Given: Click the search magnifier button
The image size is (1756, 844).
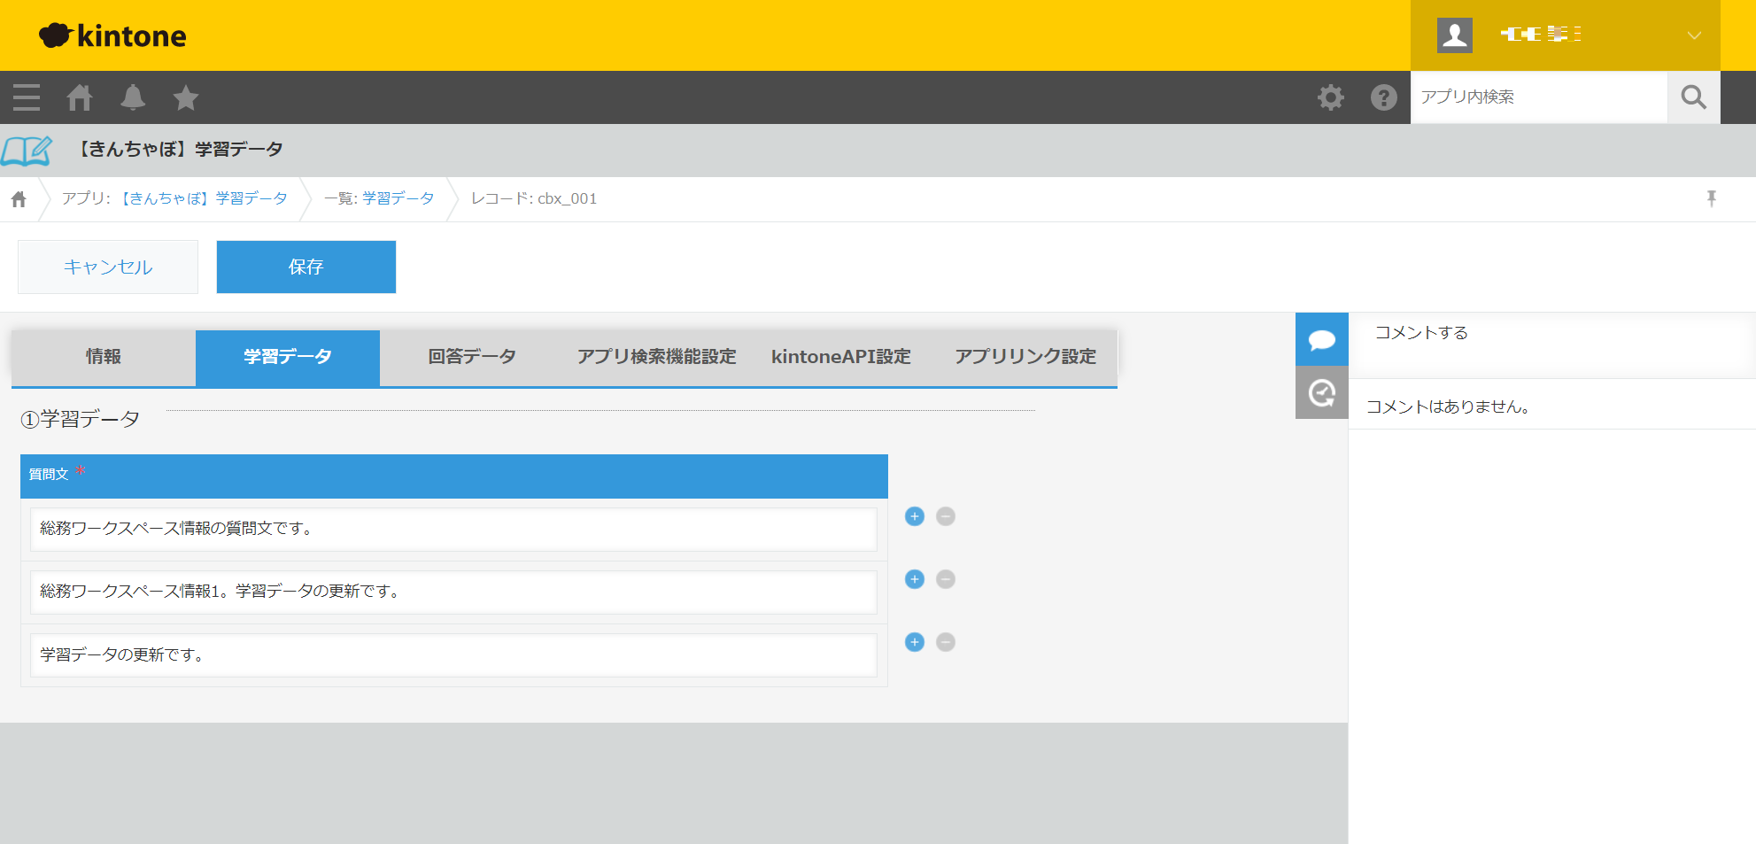Looking at the screenshot, I should click(1693, 97).
